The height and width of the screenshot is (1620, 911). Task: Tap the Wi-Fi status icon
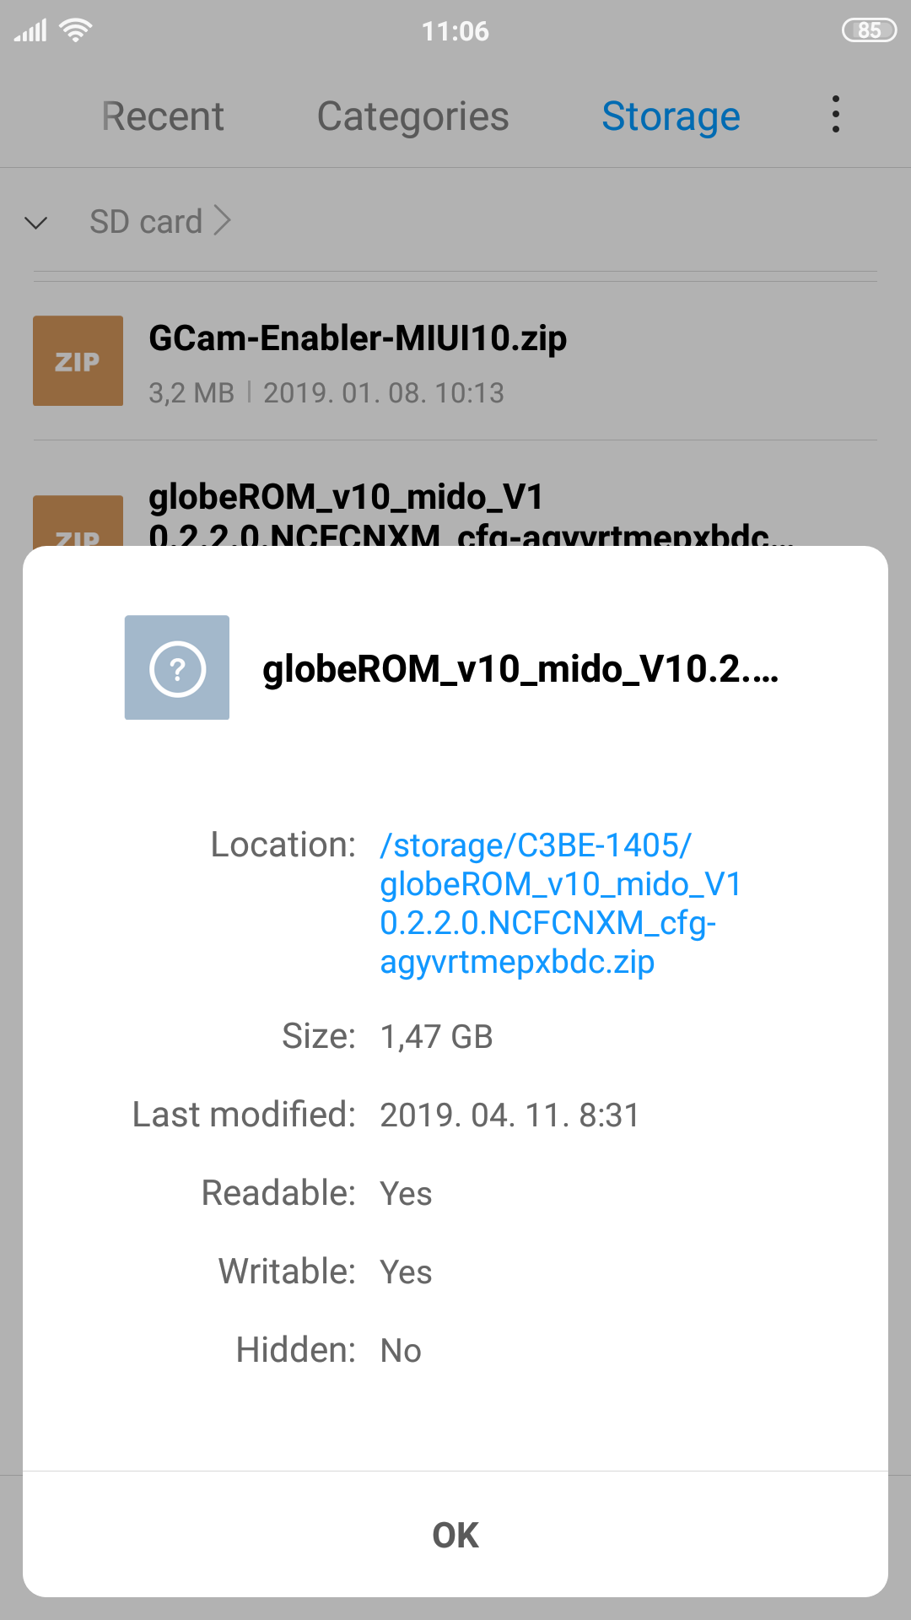75,31
